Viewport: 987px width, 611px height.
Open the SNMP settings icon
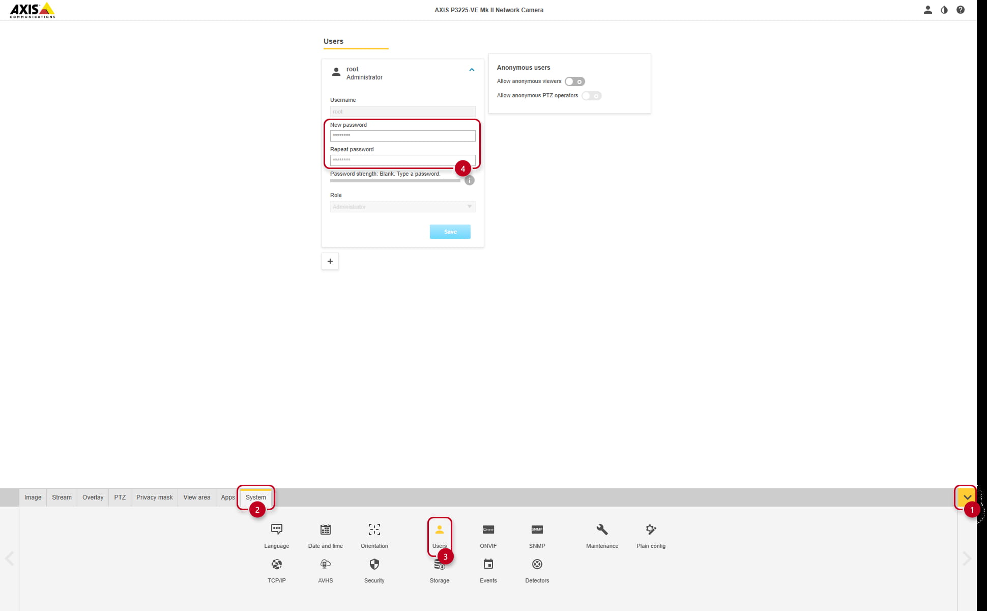click(537, 530)
